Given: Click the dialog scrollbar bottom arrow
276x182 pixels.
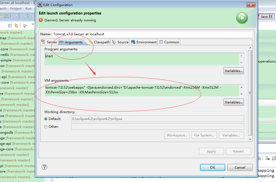Looking at the screenshot, I should pos(250,139).
